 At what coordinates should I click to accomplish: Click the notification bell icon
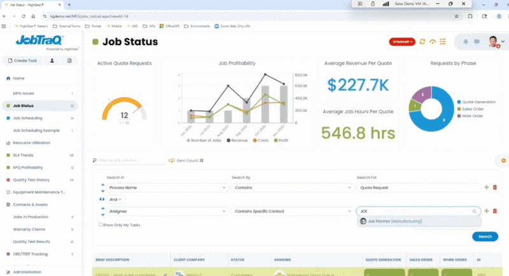click(x=466, y=42)
